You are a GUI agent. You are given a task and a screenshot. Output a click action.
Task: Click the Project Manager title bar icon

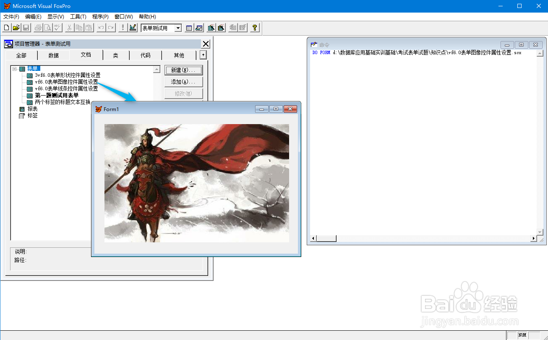tap(8, 44)
